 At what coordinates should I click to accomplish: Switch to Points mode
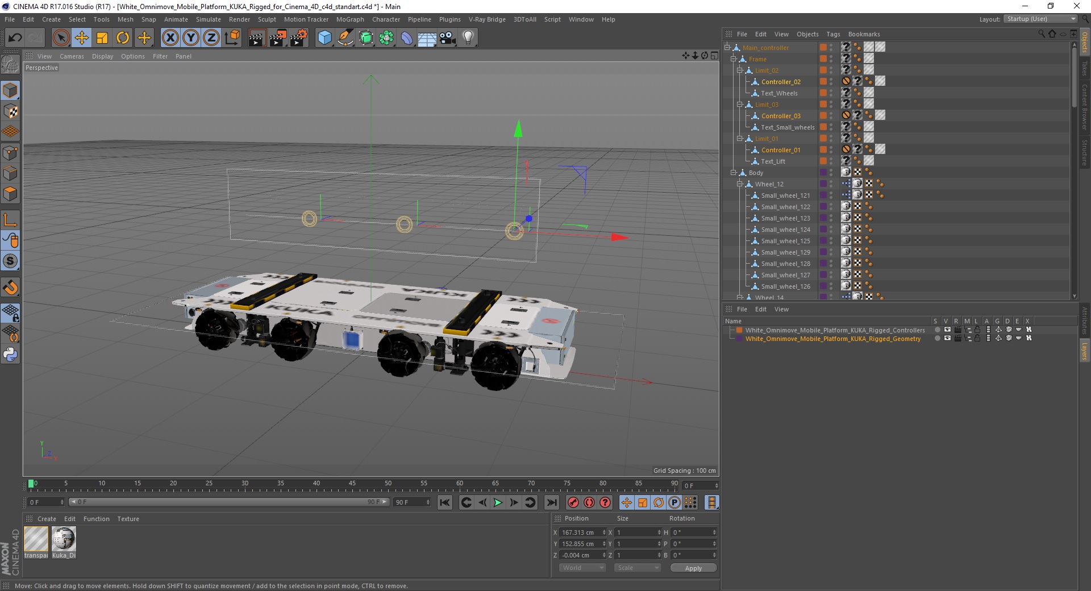pyautogui.click(x=10, y=153)
